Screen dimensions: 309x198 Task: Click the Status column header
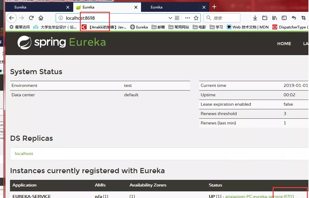(x=215, y=185)
